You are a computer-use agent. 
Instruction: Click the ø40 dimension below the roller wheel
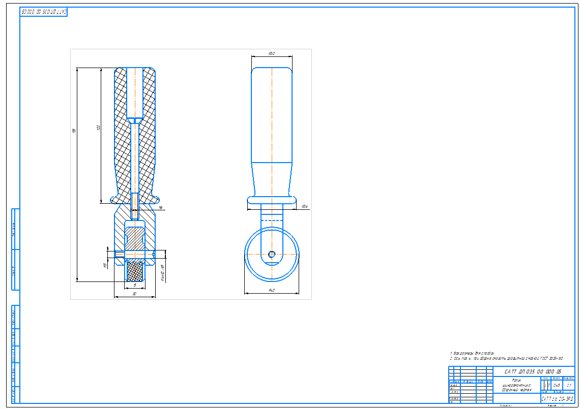point(271,290)
